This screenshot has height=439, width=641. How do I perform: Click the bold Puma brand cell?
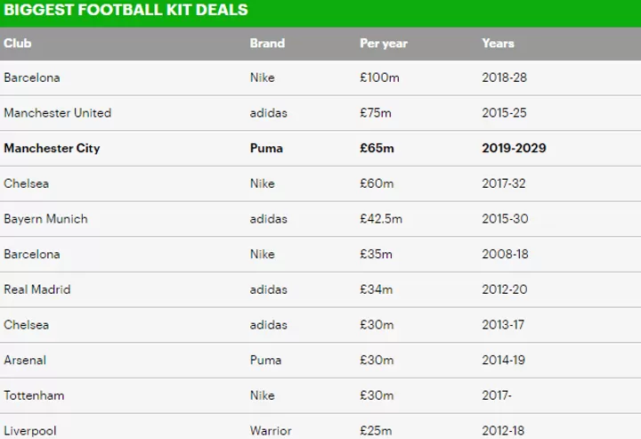(x=266, y=148)
